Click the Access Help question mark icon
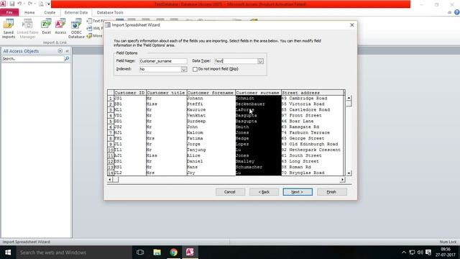Image resolution: width=460 pixels, height=259 pixels. point(457,12)
